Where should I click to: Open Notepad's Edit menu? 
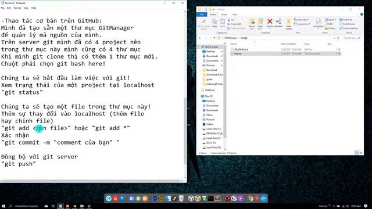pyautogui.click(x=9, y=8)
